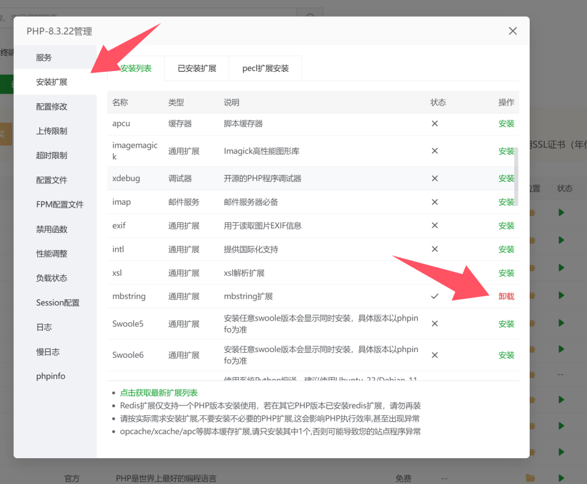Viewport: 587px width, 484px height.
Task: Click the X status icon for intl
Action: click(435, 249)
